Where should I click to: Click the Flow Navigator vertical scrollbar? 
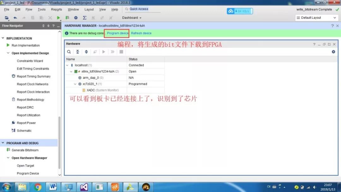click(x=59, y=143)
